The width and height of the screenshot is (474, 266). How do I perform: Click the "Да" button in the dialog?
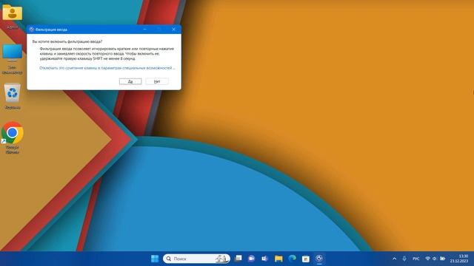coord(130,81)
